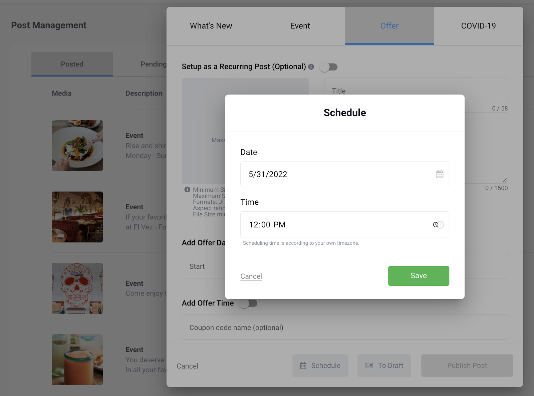Open the sugar skull mural thumbnail

click(x=77, y=288)
